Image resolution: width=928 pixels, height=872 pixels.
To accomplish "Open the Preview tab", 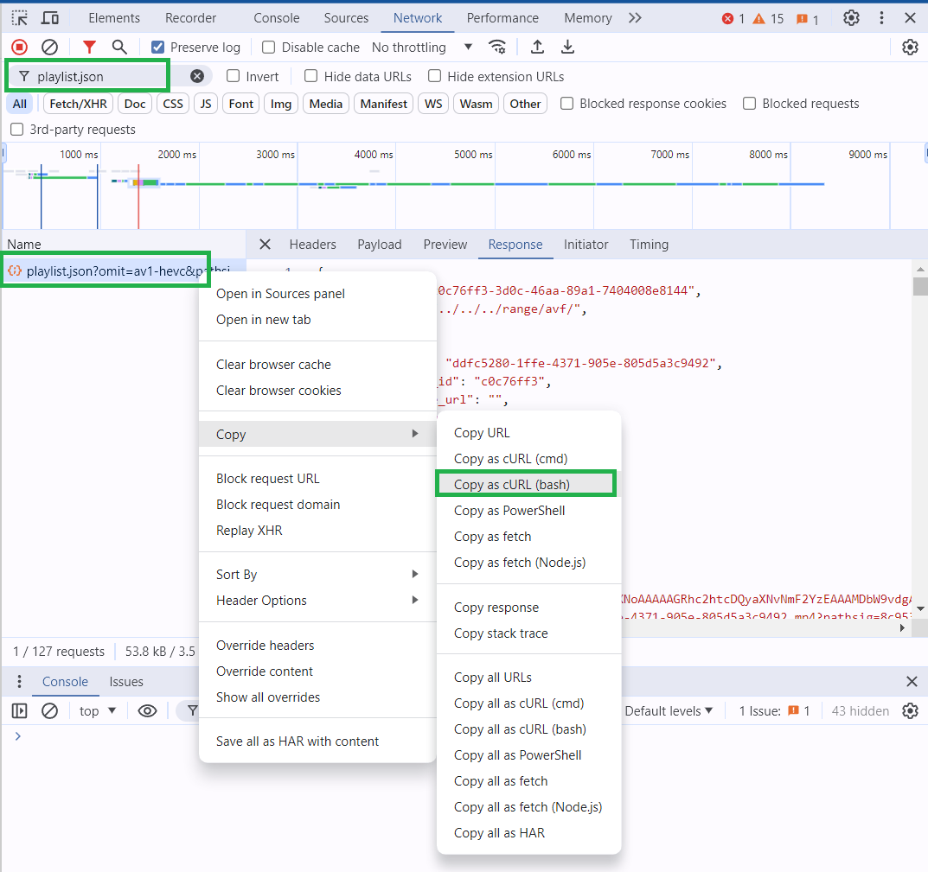I will point(445,245).
